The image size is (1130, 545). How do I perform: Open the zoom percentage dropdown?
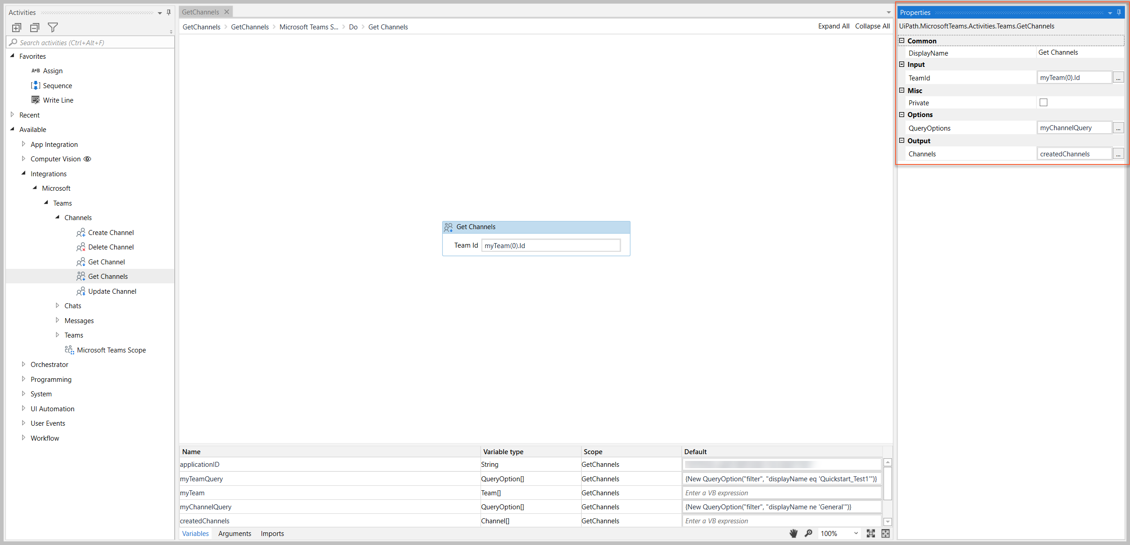856,534
